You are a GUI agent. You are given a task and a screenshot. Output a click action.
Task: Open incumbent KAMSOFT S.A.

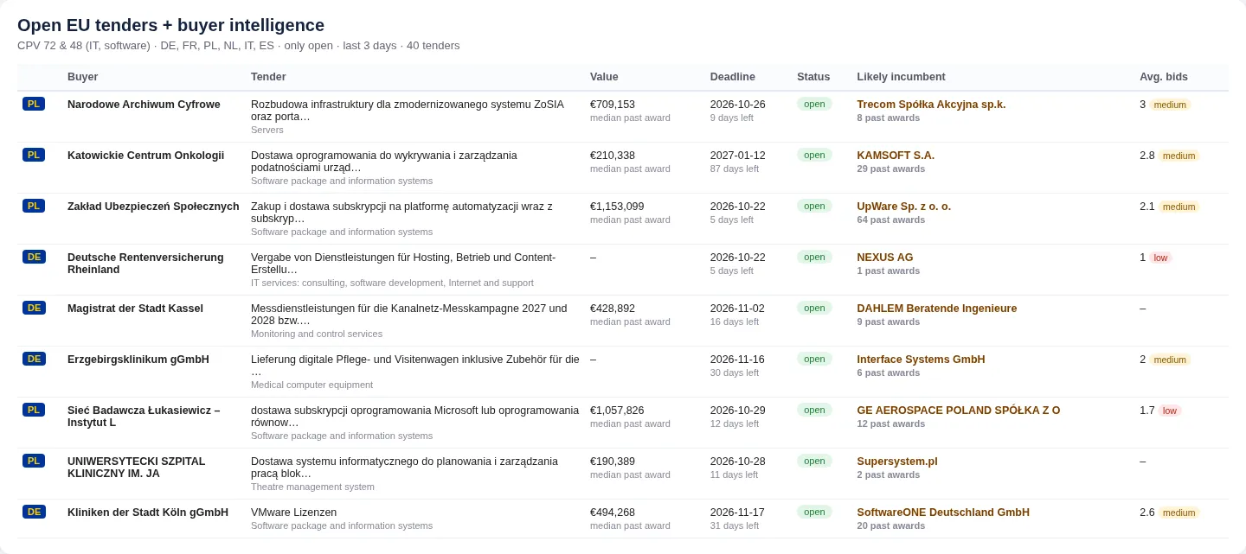[x=896, y=156]
